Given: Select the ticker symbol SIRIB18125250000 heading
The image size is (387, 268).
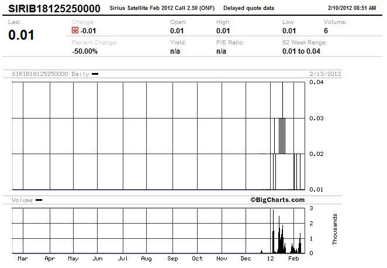Looking at the screenshot, I should pyautogui.click(x=54, y=9).
